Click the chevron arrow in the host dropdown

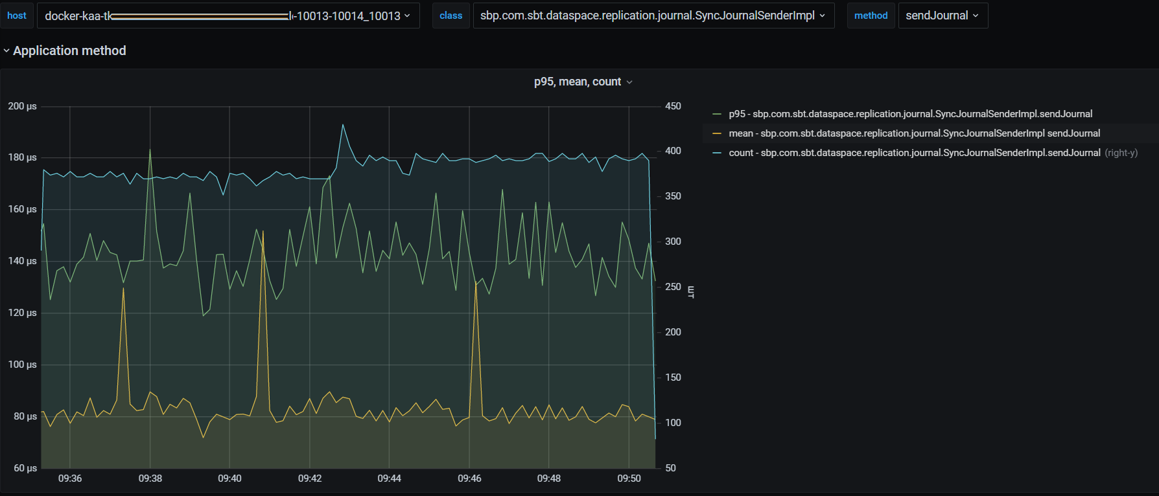pyautogui.click(x=407, y=16)
